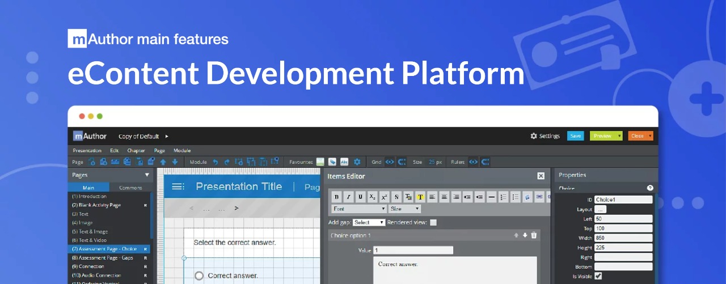Delete Choice option 1 with trash icon

(x=534, y=235)
